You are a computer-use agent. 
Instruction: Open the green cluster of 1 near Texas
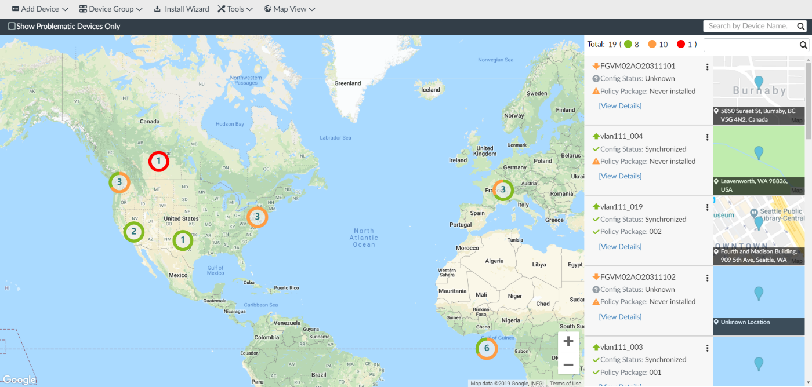click(x=183, y=239)
